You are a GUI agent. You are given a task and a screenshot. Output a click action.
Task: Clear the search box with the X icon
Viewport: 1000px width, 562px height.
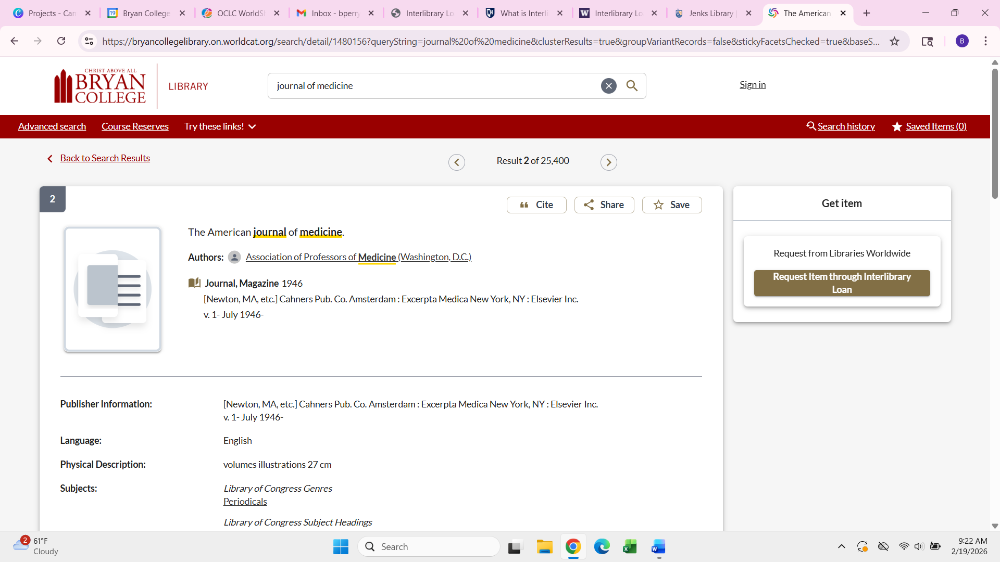[608, 86]
